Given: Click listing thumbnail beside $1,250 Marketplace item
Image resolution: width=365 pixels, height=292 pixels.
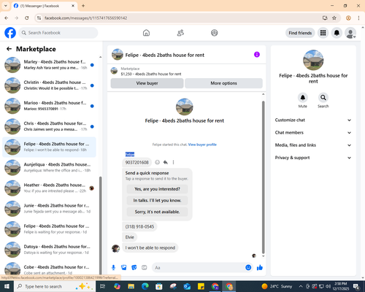Looking at the screenshot, I should click(x=114, y=71).
